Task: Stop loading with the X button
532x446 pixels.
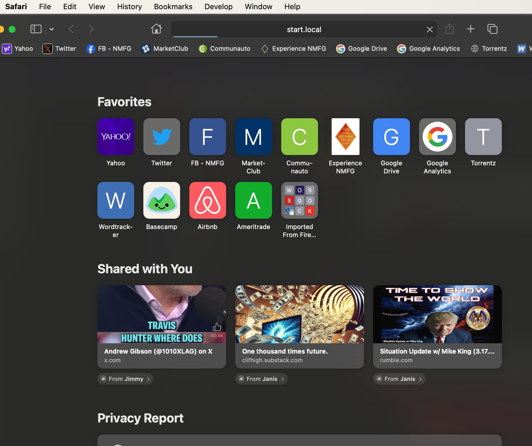Action: [x=429, y=29]
